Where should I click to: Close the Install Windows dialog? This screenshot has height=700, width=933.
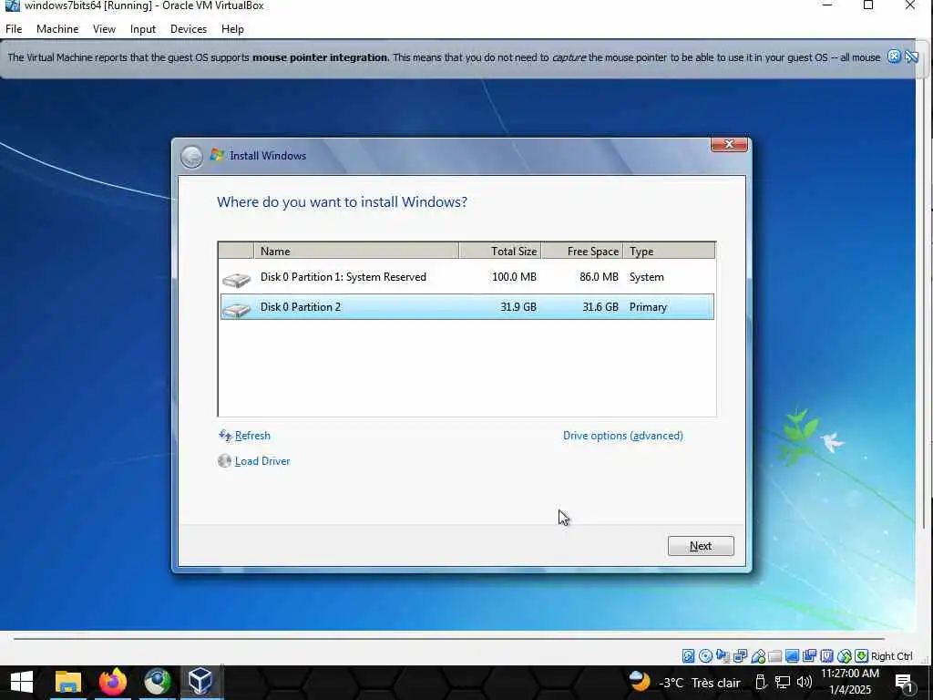pos(729,145)
